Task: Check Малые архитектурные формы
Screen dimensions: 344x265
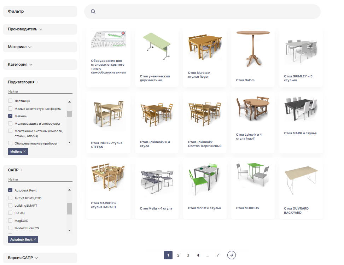Action: tap(10, 108)
